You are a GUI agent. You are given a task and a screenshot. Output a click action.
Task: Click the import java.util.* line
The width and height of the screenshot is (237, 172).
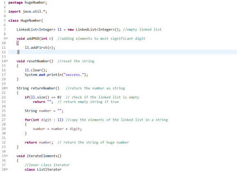(x=28, y=11)
